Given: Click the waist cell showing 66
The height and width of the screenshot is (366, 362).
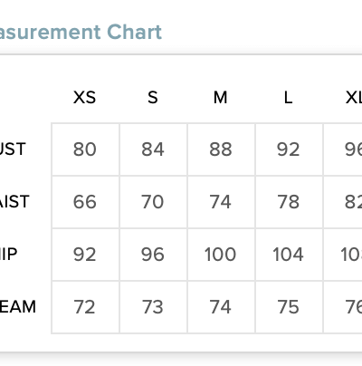Looking at the screenshot, I should point(85,202).
